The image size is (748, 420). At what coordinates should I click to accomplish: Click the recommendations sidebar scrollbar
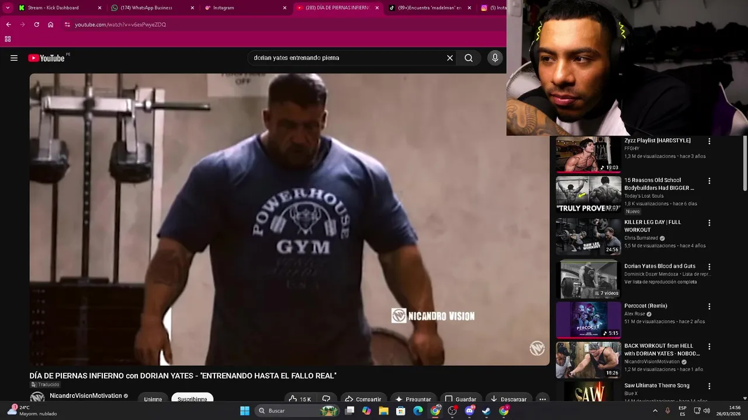pyautogui.click(x=745, y=163)
